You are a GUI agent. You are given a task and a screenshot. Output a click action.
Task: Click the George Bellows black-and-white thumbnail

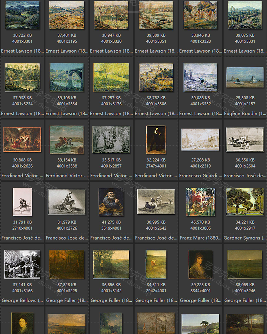click(22, 264)
